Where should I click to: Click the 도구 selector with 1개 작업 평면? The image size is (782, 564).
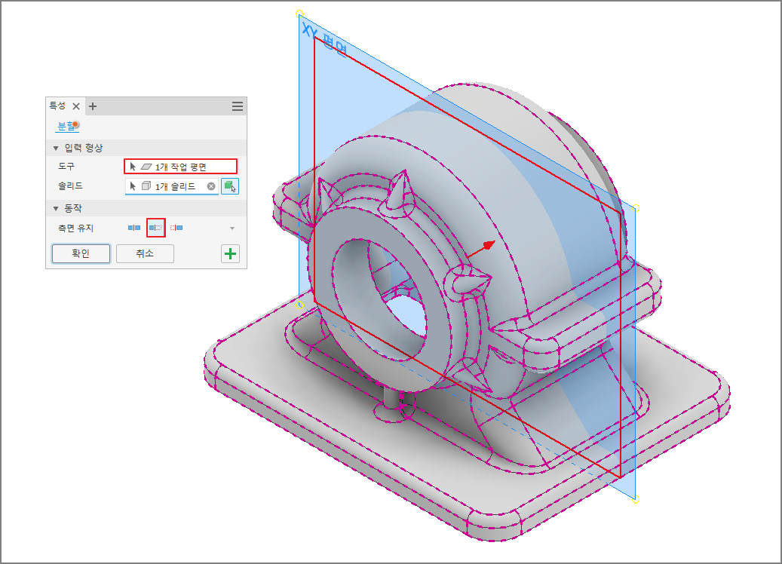coord(180,167)
